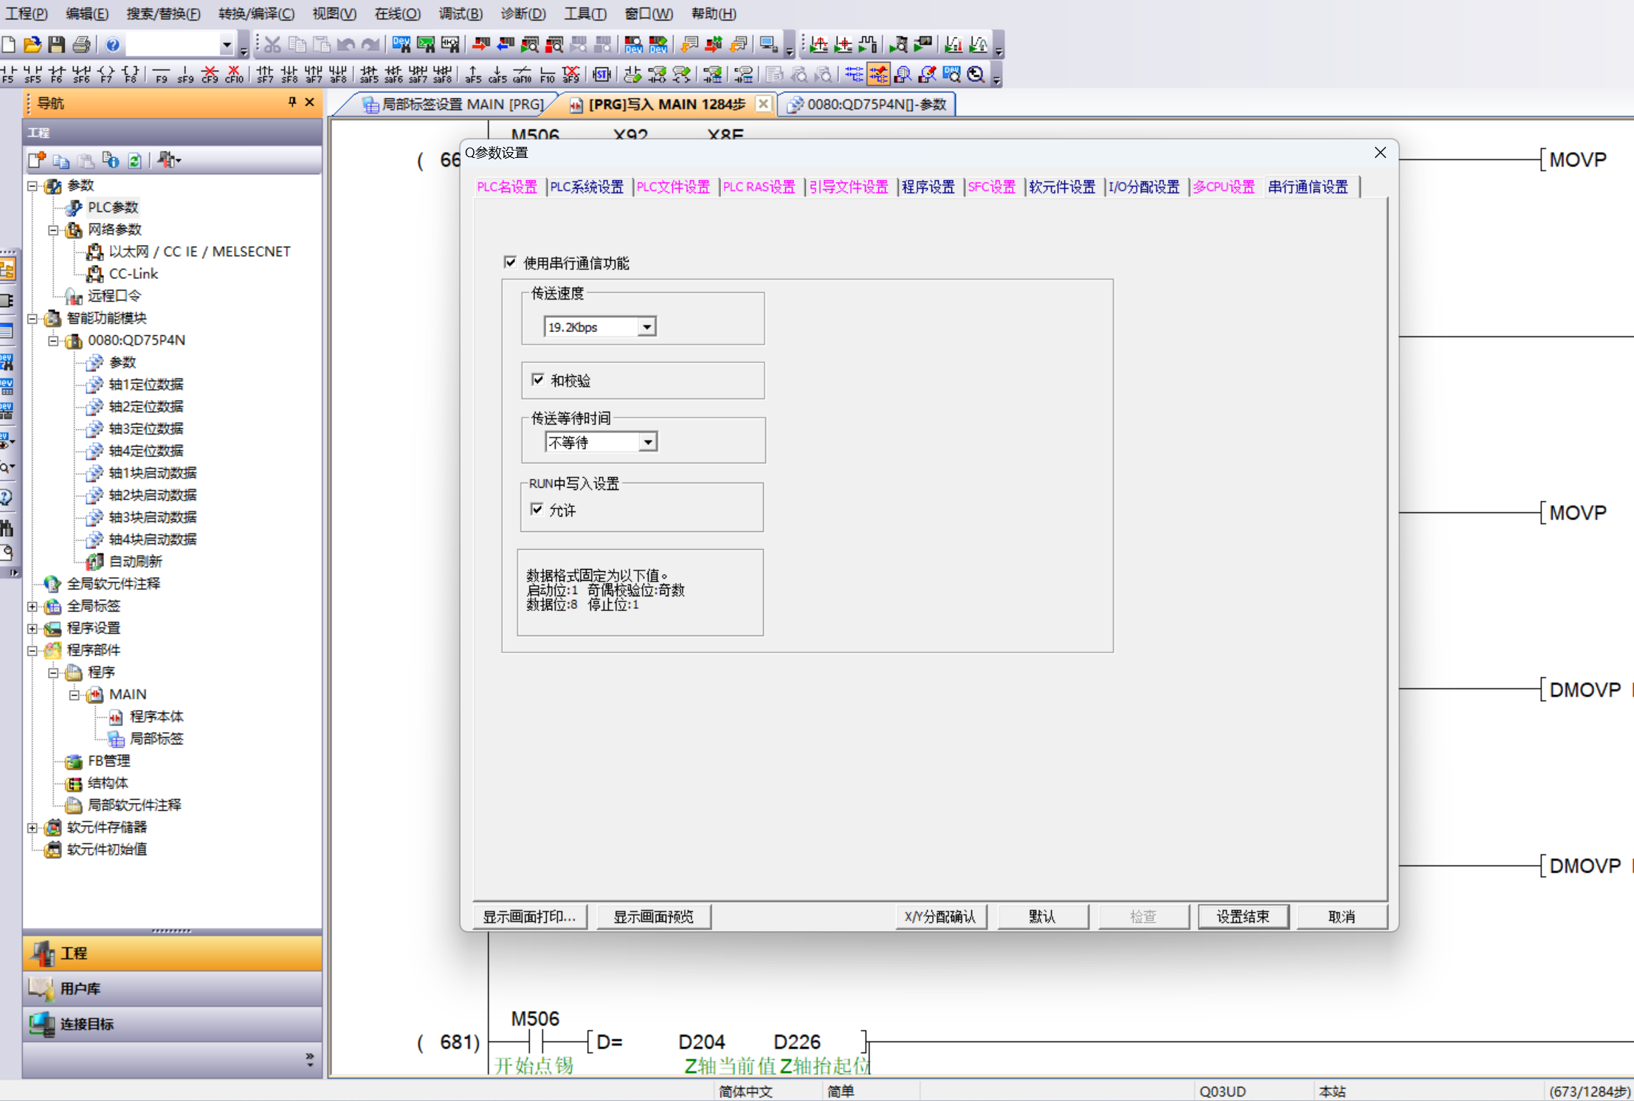
Task: Open the 传送等待时间 dropdown
Action: [x=647, y=442]
